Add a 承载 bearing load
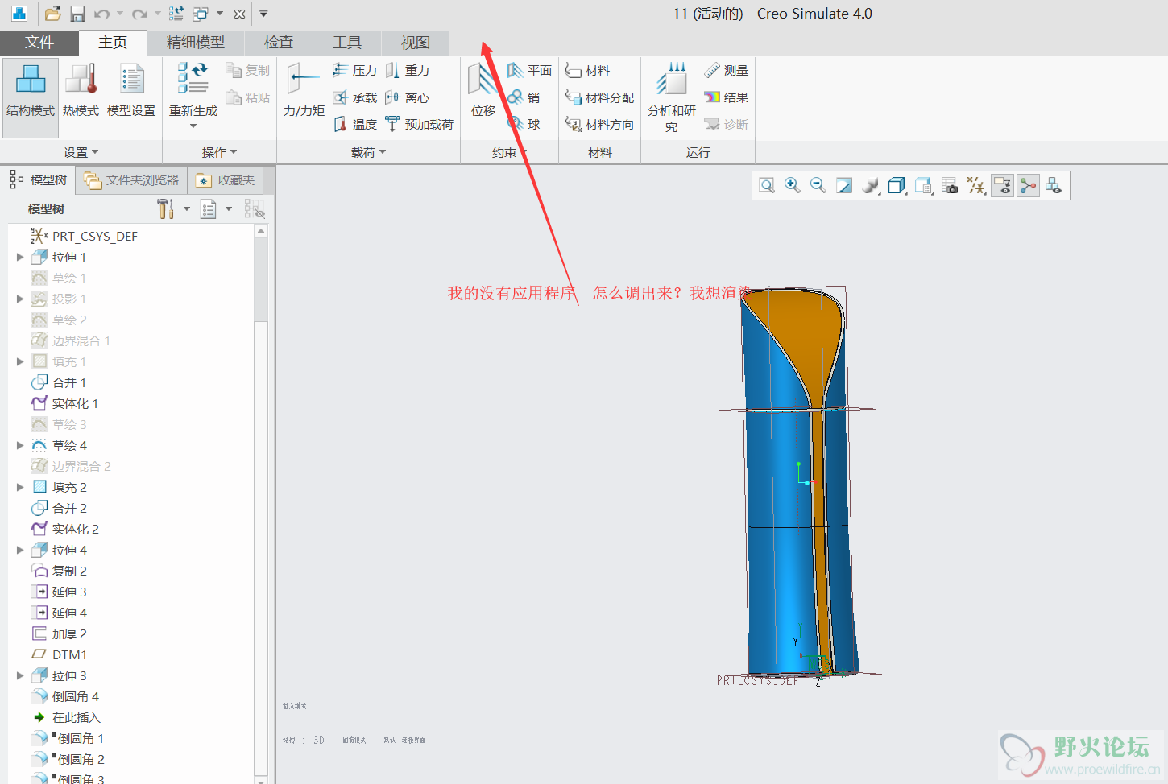The image size is (1168, 784). coord(354,97)
